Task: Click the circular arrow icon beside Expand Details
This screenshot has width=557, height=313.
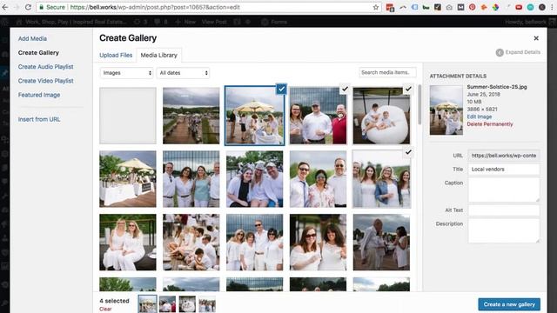Action: pos(500,52)
